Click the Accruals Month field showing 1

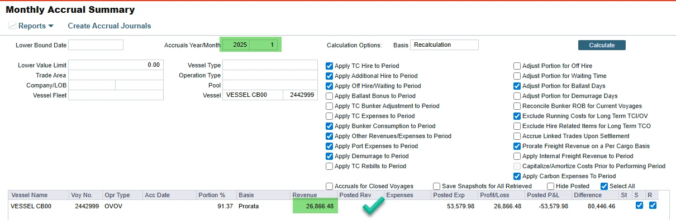pos(264,45)
